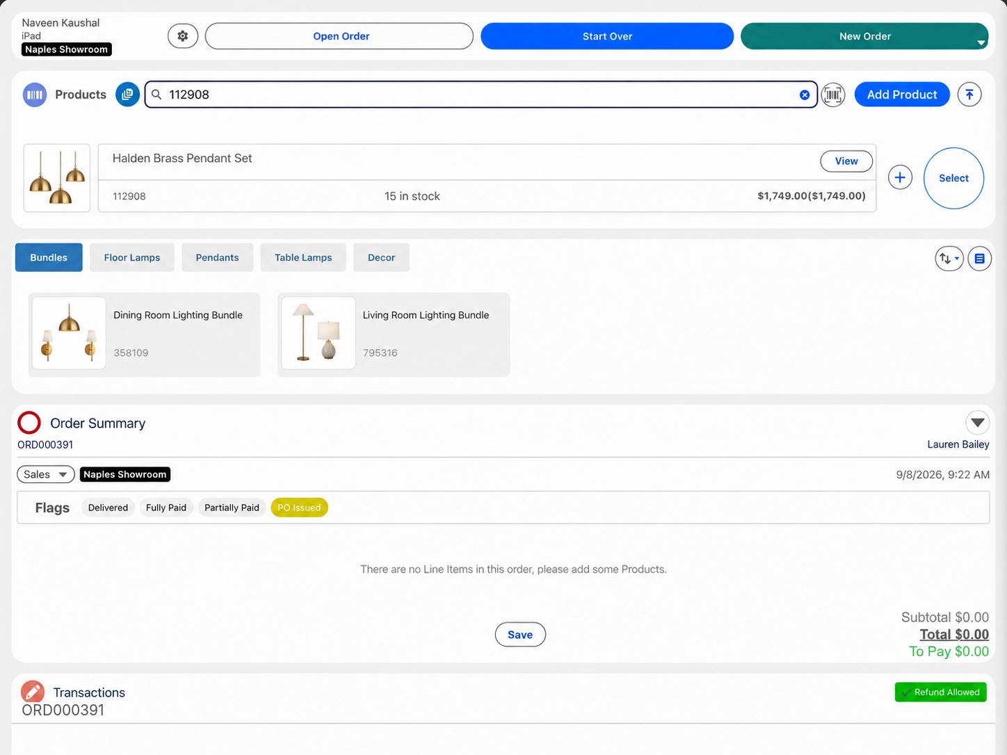This screenshot has height=755, width=1007.
Task: Toggle the Delivered flag
Action: (x=108, y=508)
